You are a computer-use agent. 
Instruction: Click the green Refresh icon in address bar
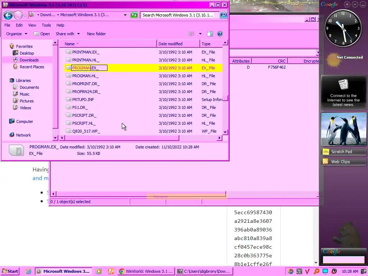[134, 15]
